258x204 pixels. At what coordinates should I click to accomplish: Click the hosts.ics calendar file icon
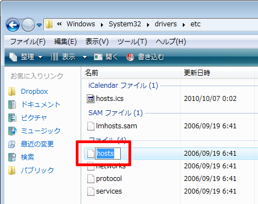pos(91,99)
